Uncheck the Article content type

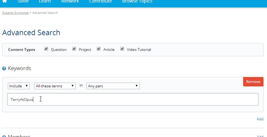[x=99, y=49]
